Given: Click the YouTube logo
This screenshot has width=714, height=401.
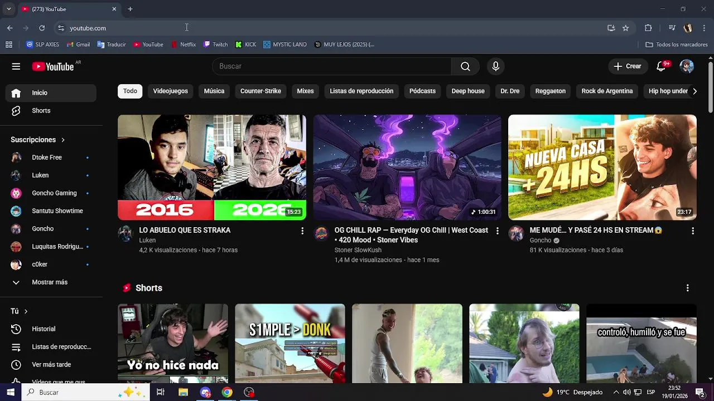Looking at the screenshot, I should point(53,66).
